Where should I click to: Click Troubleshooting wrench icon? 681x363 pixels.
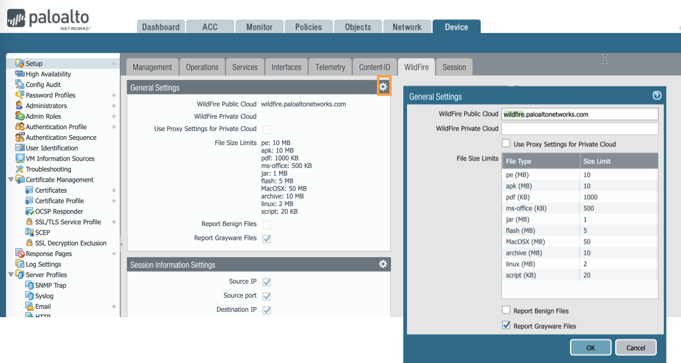pyautogui.click(x=19, y=169)
